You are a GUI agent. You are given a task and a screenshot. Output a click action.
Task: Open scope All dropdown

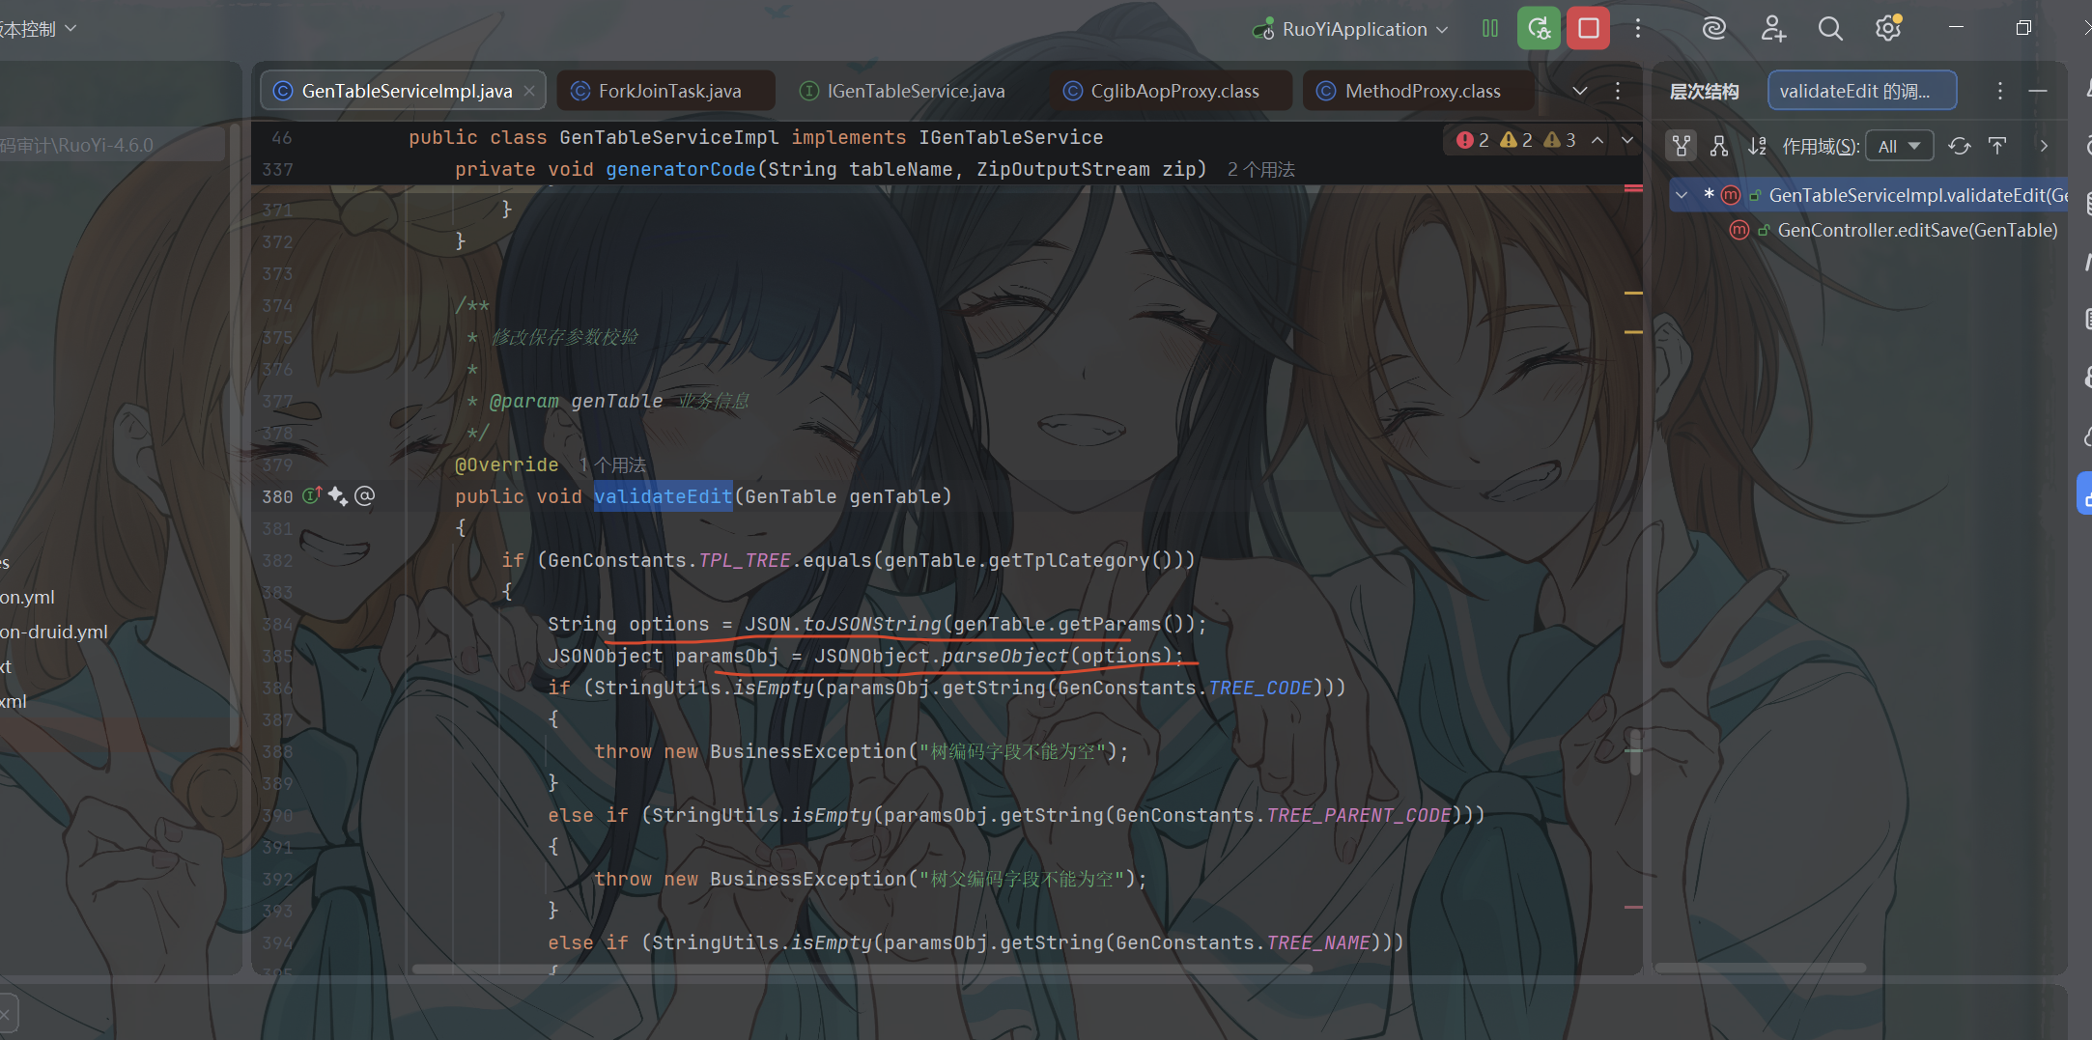1899,146
